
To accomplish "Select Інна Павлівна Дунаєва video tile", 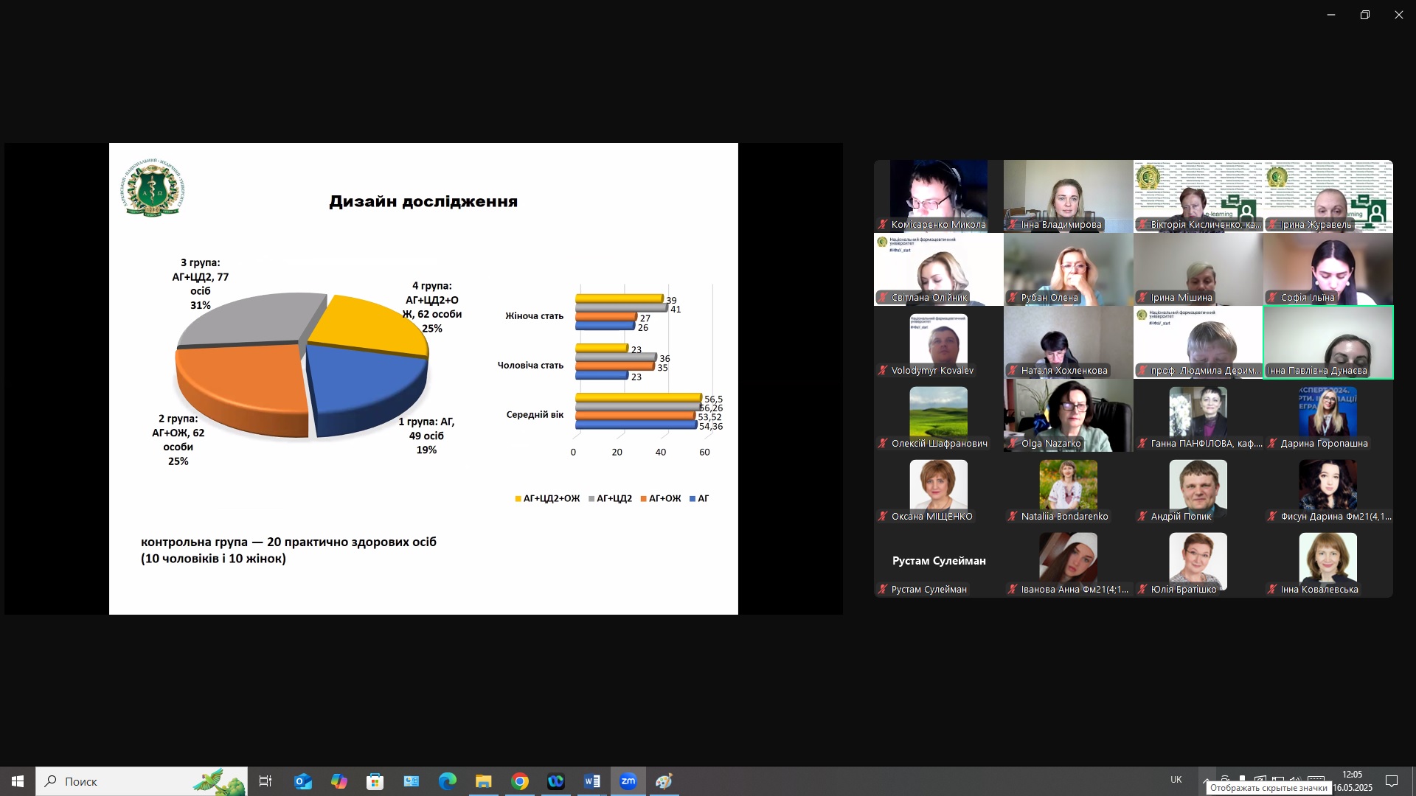I will coord(1328,343).
